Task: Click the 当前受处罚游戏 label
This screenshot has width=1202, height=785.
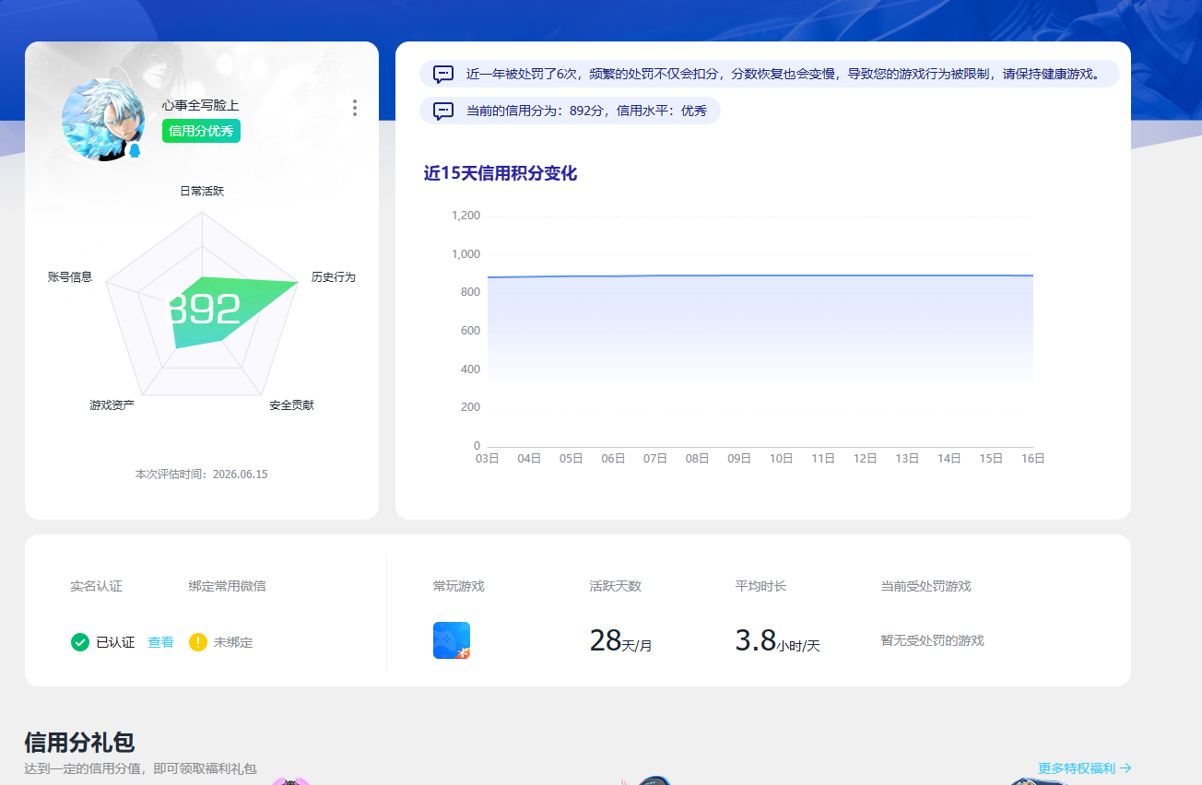Action: click(x=926, y=586)
